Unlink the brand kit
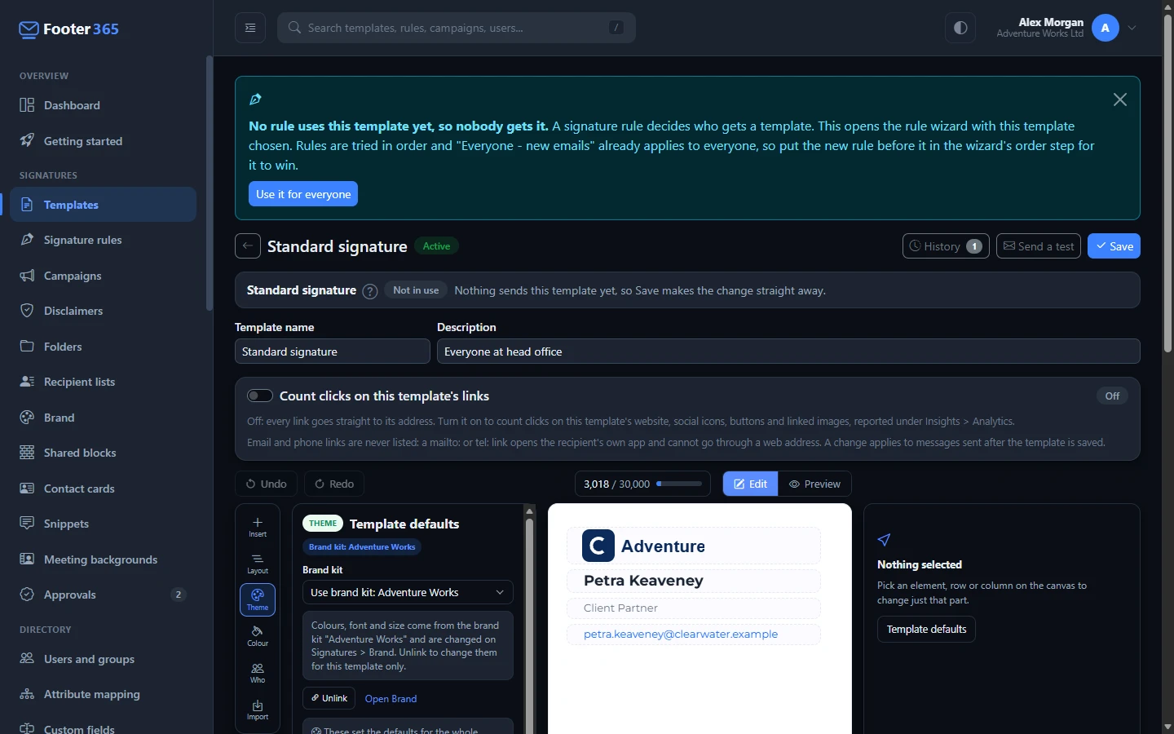This screenshot has height=734, width=1174. point(329,698)
